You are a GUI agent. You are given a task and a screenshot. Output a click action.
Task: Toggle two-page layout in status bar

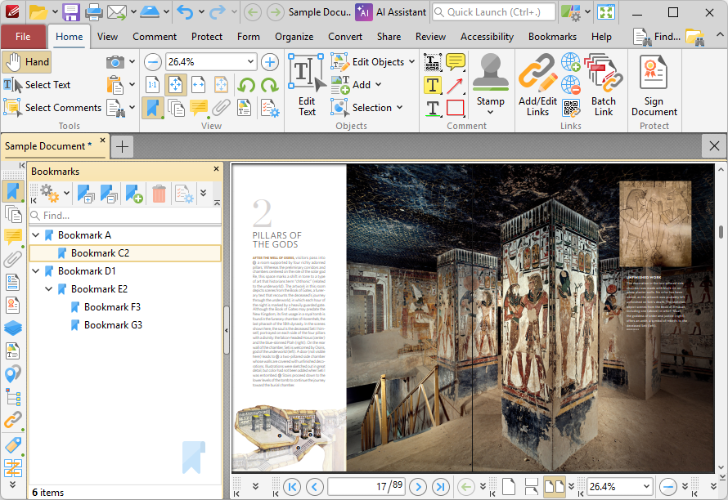[554, 487]
